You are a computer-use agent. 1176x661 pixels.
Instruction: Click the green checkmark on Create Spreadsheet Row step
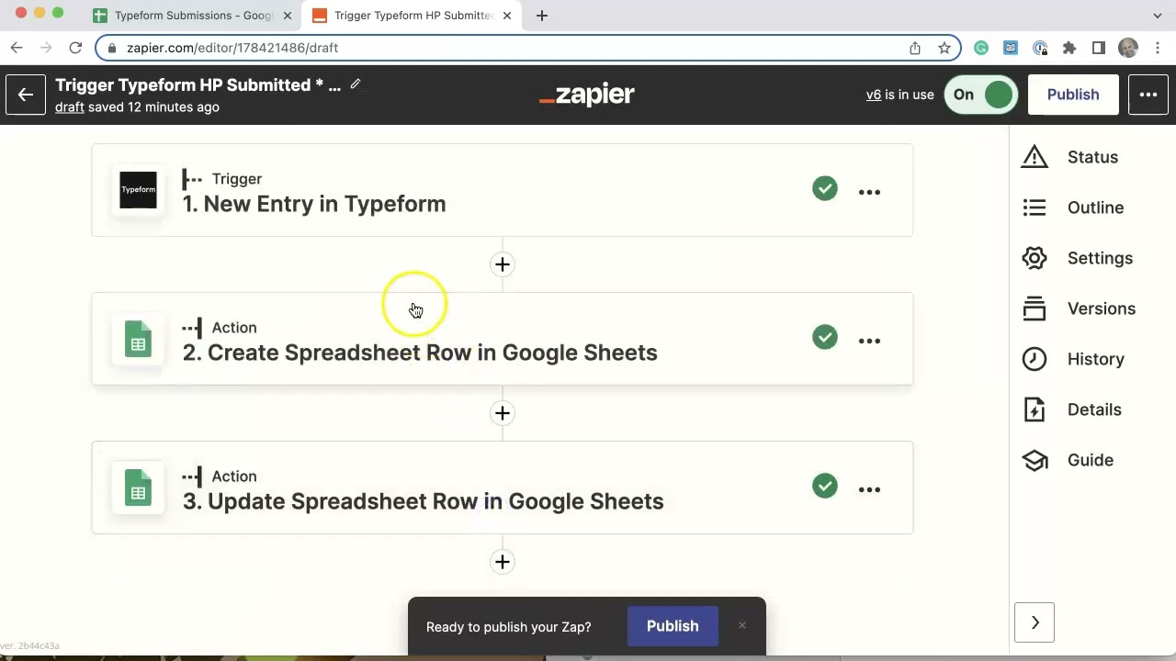(825, 337)
